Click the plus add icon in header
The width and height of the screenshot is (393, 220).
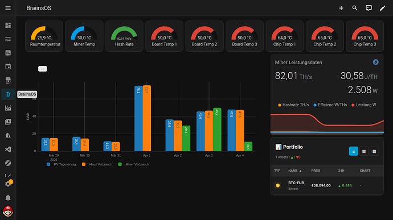[x=341, y=8]
